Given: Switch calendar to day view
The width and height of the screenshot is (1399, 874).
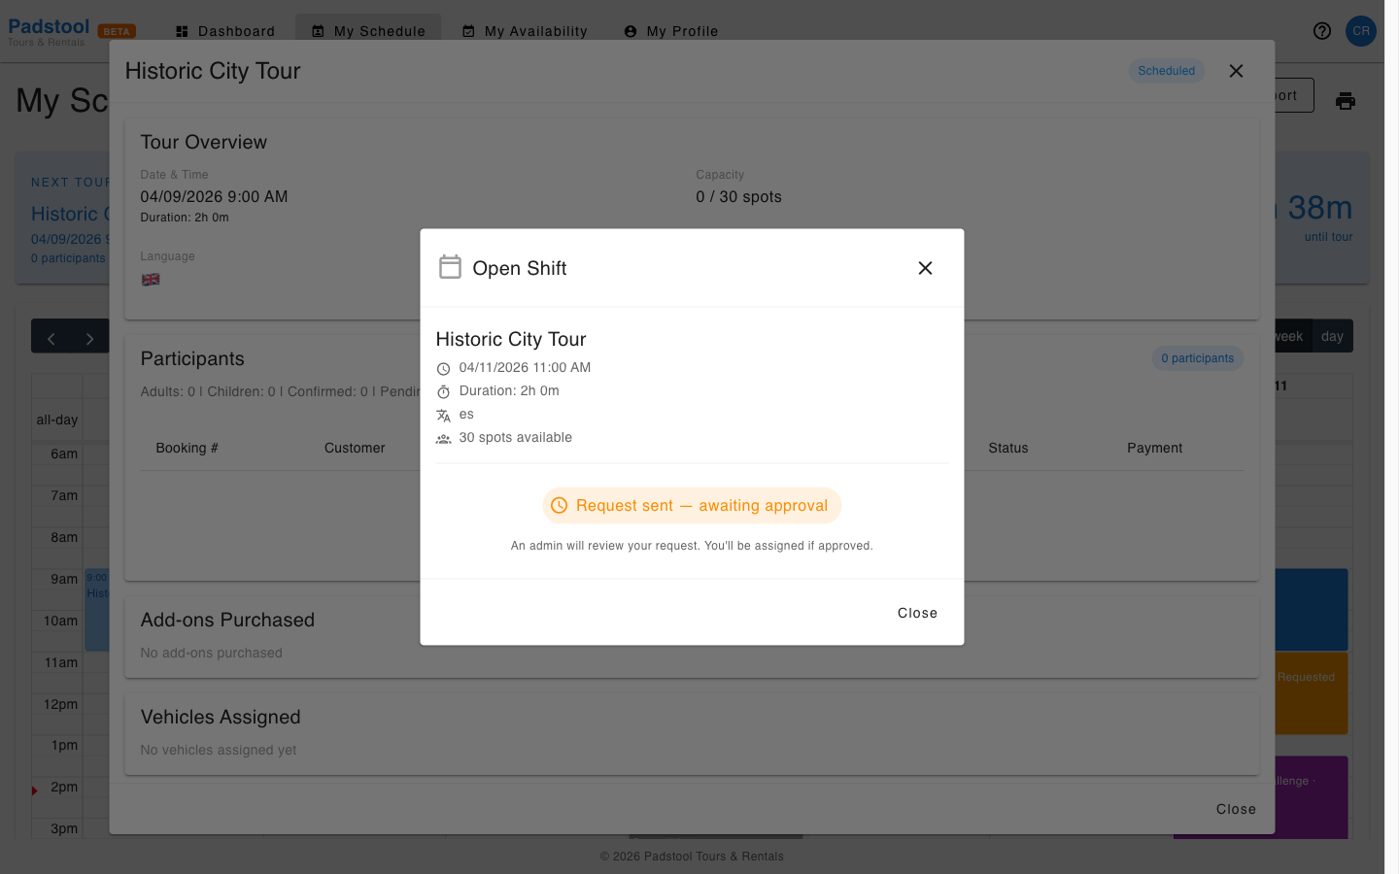Looking at the screenshot, I should pyautogui.click(x=1332, y=336).
